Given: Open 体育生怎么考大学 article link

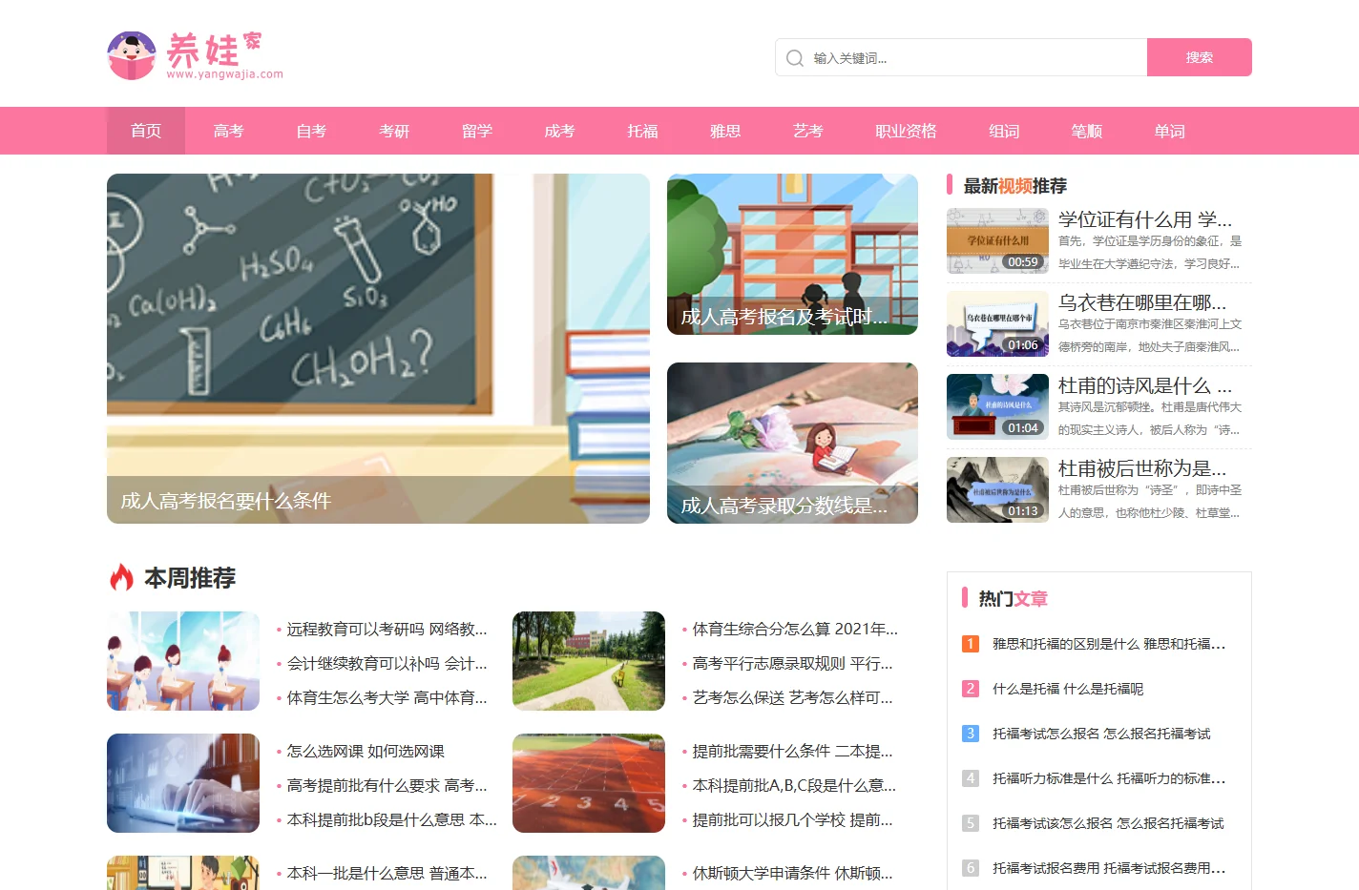Looking at the screenshot, I should pos(387,698).
